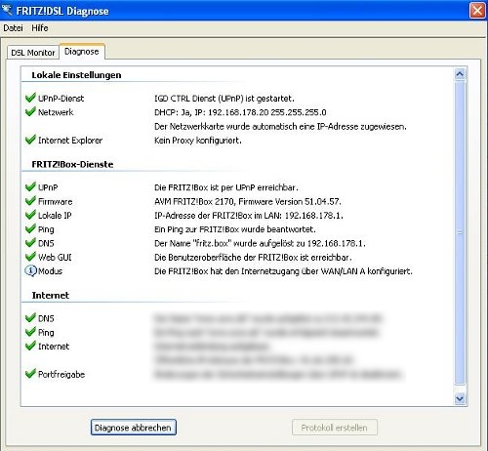488x451 pixels.
Task: Click the Protokoll erstellen button
Action: [x=335, y=428]
